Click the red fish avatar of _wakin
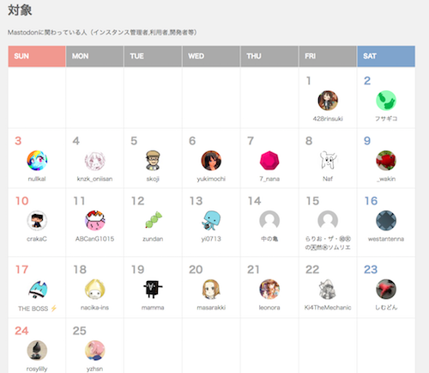The image size is (429, 373). [386, 161]
